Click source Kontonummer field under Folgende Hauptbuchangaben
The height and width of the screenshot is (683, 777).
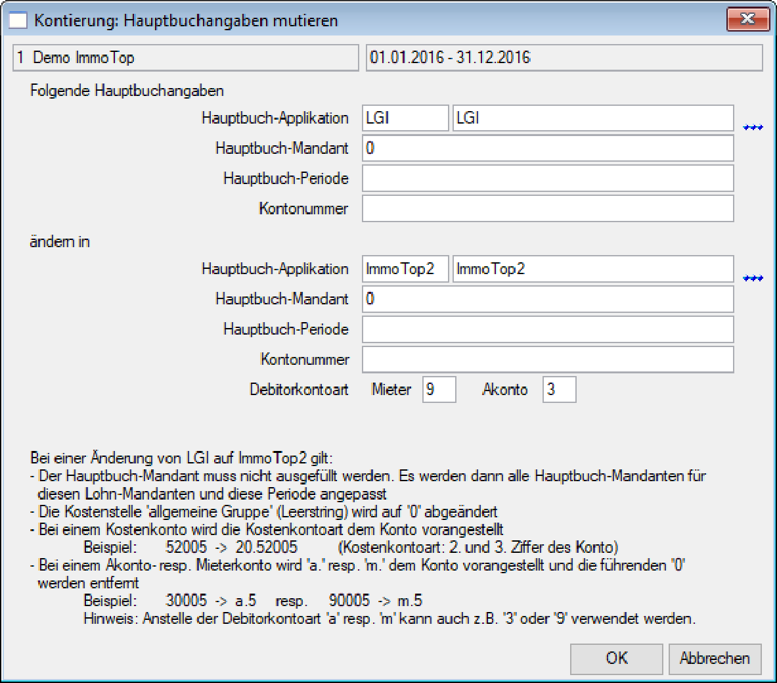point(548,208)
